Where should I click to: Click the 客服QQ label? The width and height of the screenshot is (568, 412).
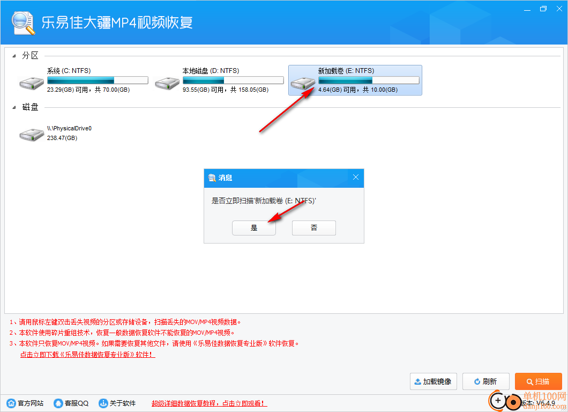pos(77,403)
